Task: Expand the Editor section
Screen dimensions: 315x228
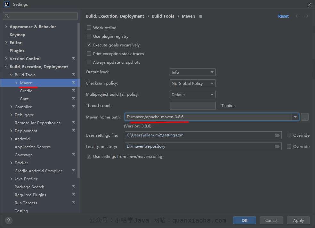Action: click(6, 43)
